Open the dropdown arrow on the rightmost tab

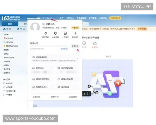click(87, 24)
